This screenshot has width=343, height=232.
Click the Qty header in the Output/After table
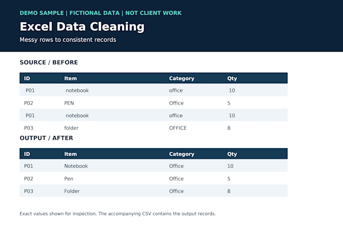click(232, 154)
